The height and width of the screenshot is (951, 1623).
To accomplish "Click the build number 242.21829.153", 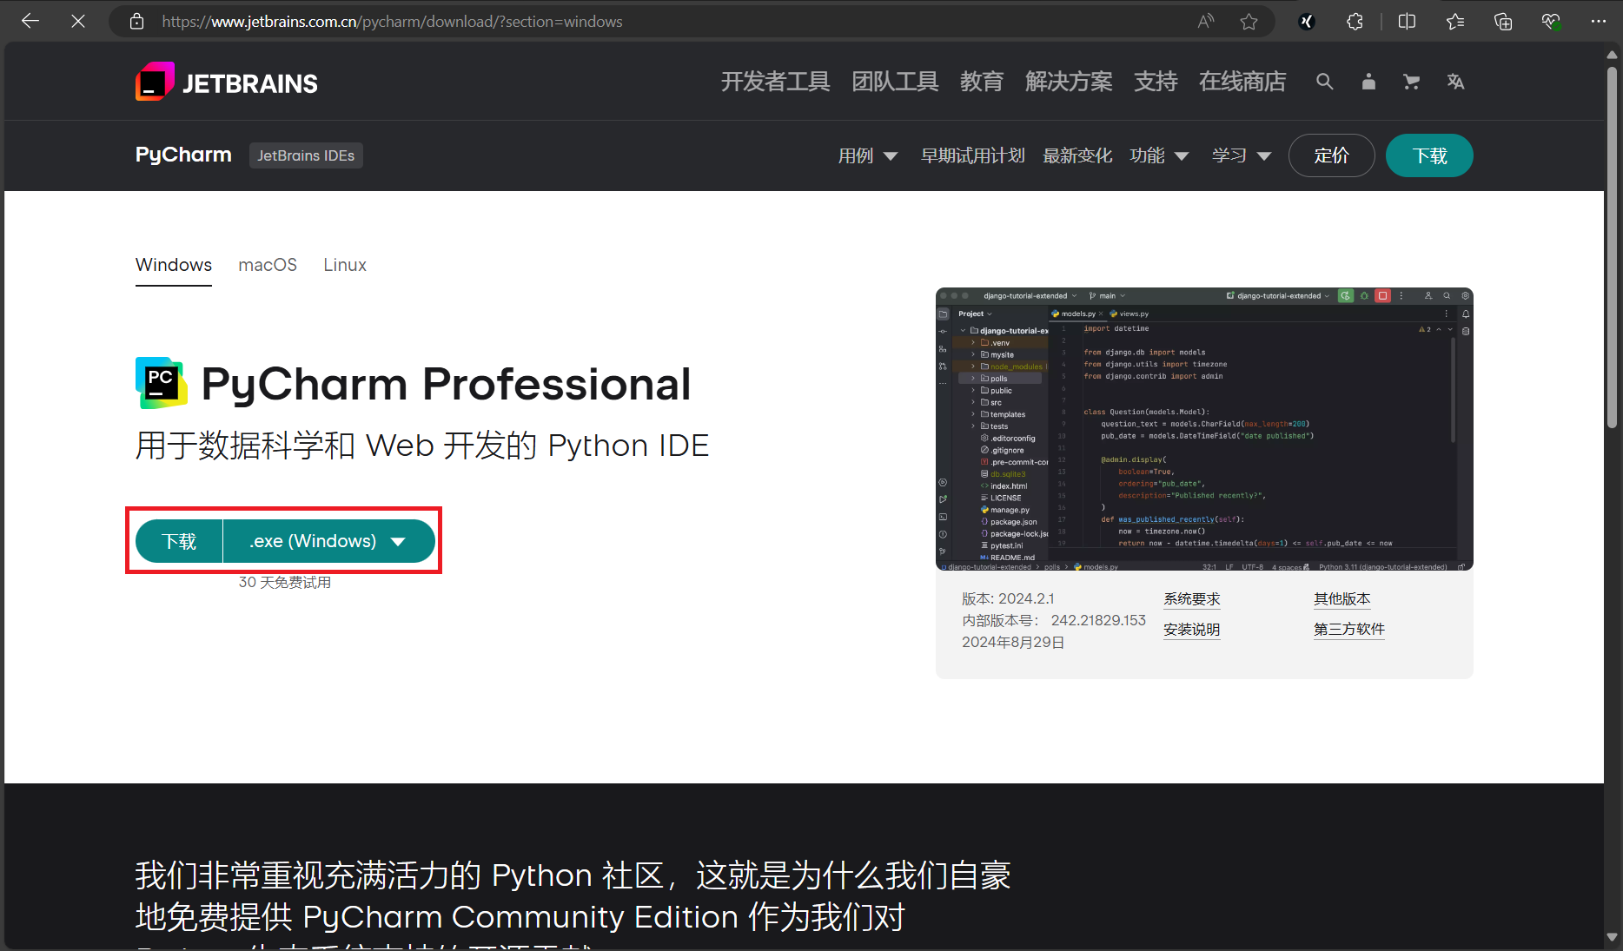I will 1098,620.
